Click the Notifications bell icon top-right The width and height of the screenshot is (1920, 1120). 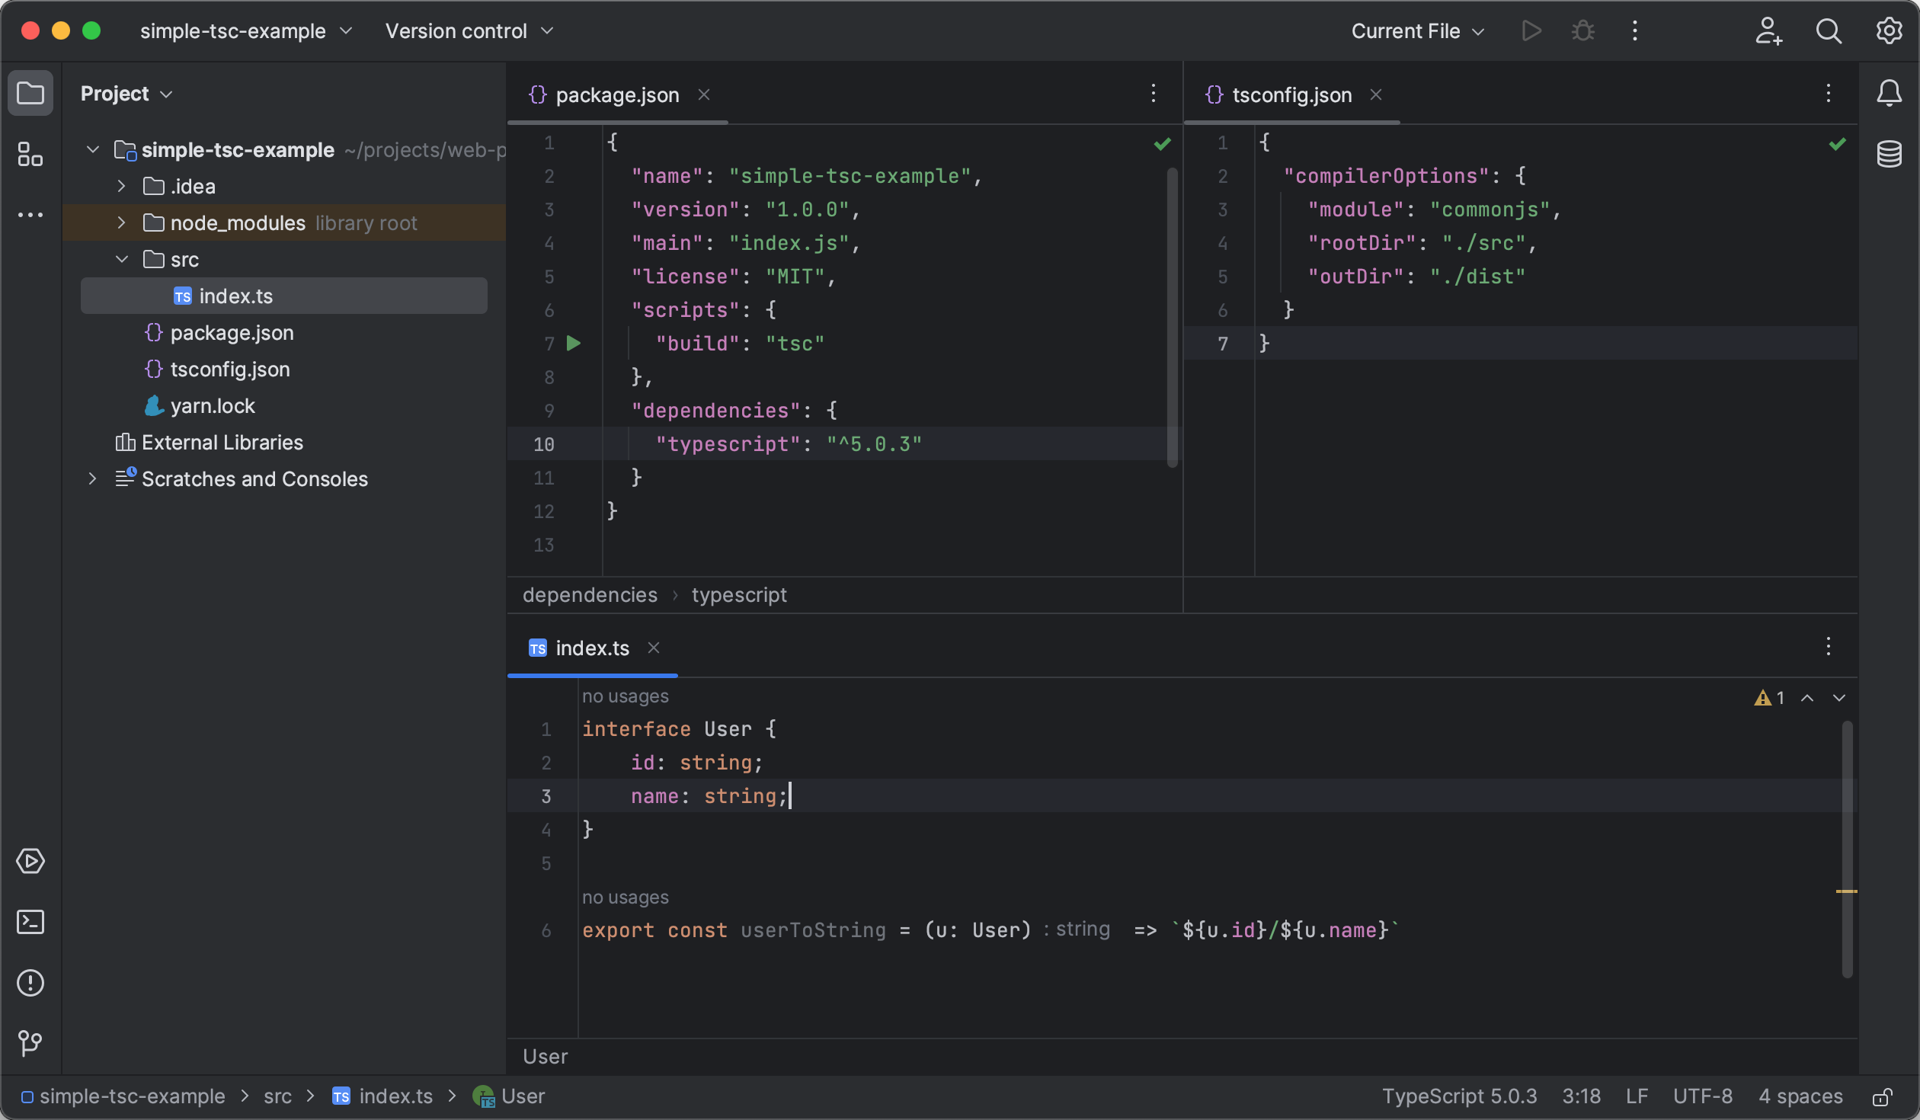1891,94
